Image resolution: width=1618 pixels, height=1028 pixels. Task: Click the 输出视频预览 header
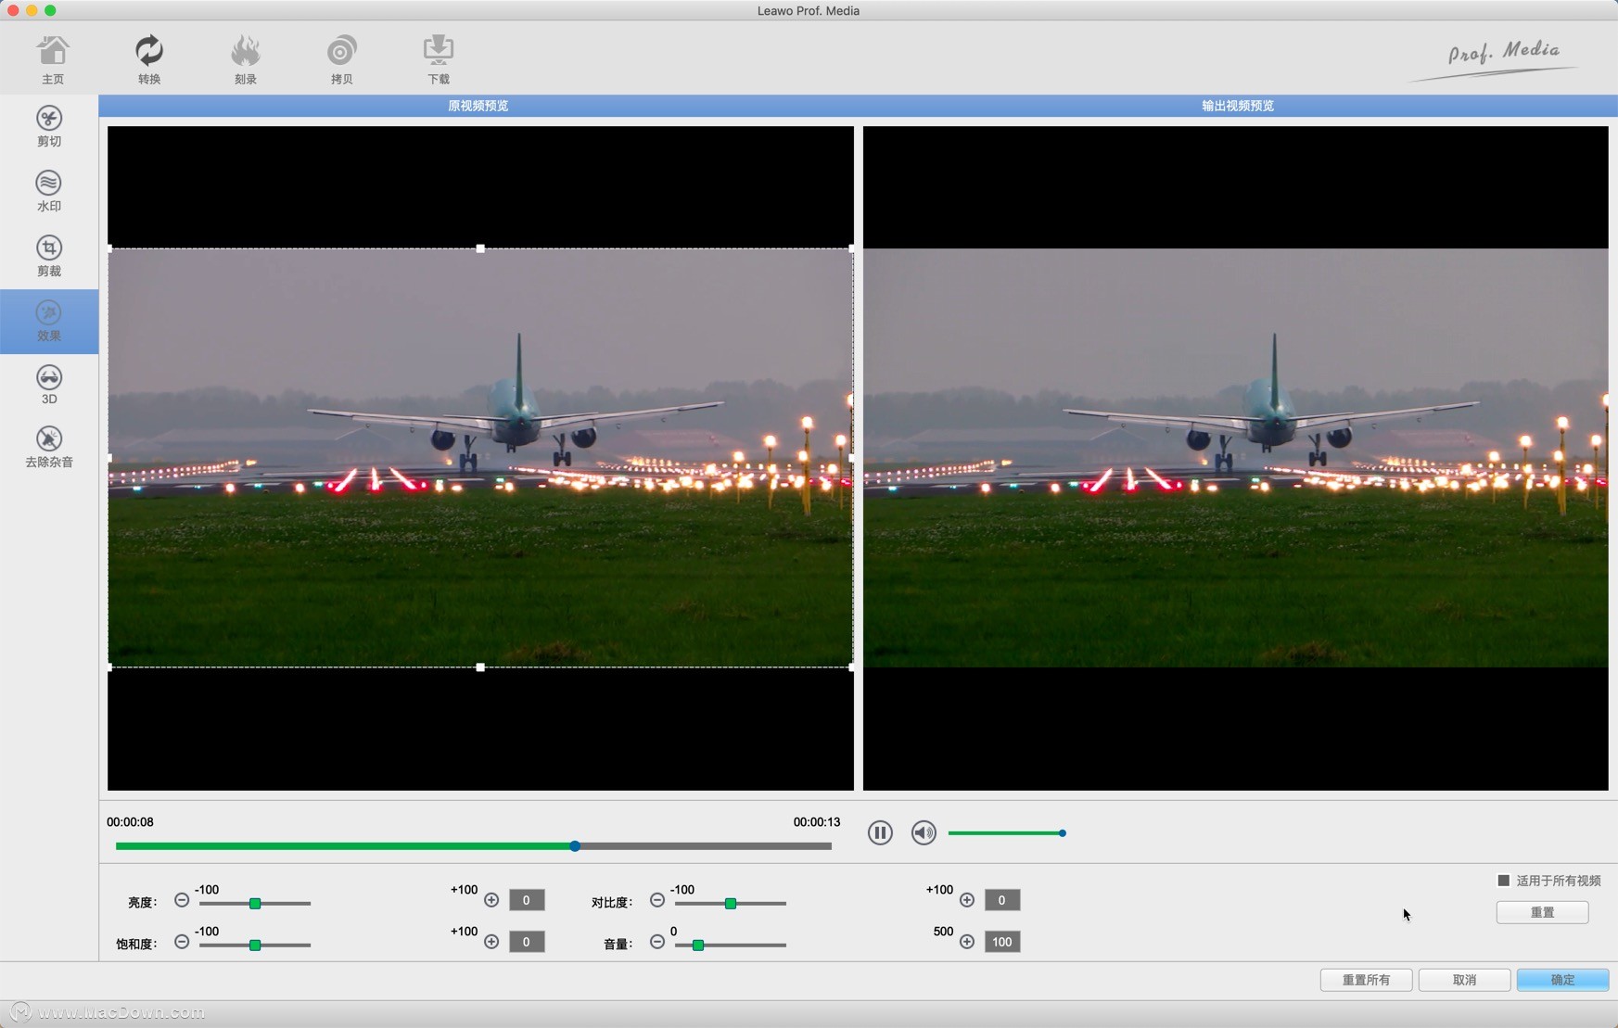(x=1238, y=106)
